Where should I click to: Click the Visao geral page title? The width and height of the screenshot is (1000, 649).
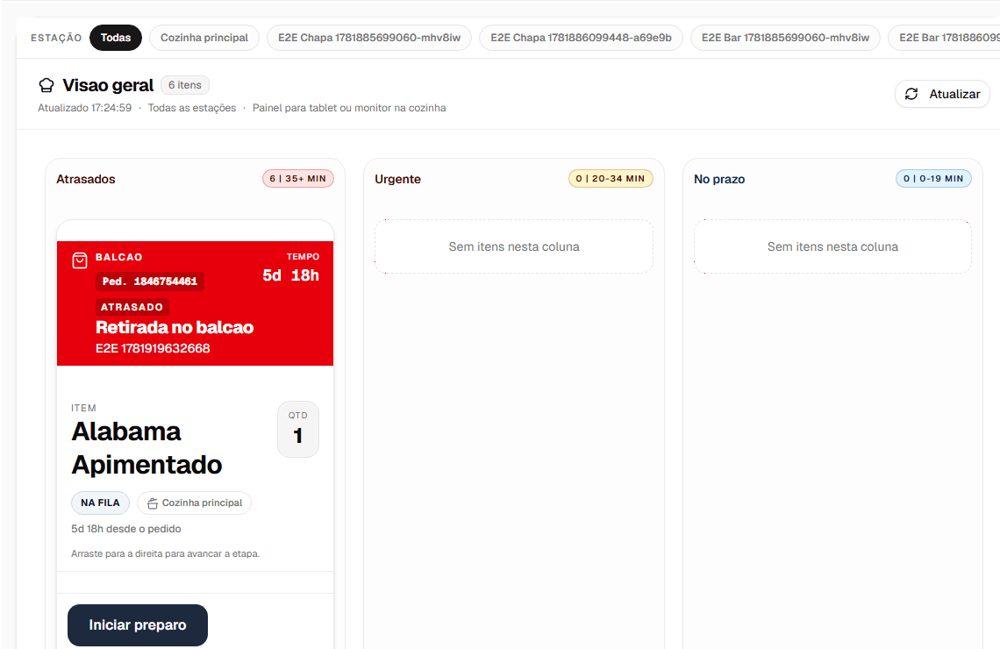click(108, 85)
